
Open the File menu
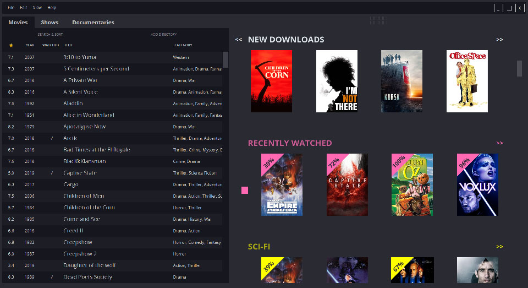(11, 7)
